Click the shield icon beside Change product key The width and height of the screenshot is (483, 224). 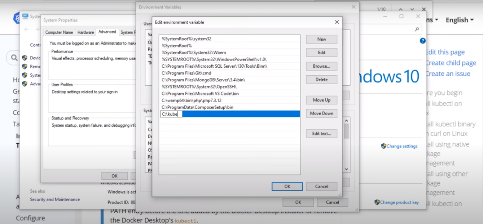point(377,202)
